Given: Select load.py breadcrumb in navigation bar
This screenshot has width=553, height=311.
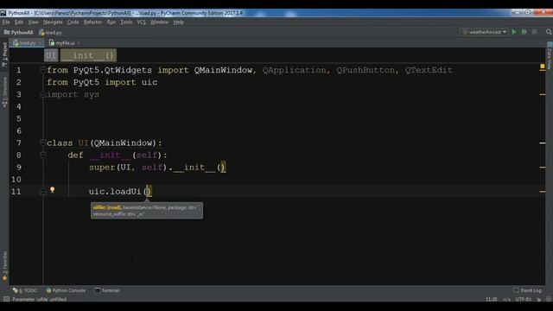Looking at the screenshot, I should pos(50,33).
